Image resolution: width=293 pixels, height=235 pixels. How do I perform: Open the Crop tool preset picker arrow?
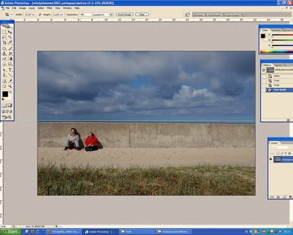coord(11,14)
